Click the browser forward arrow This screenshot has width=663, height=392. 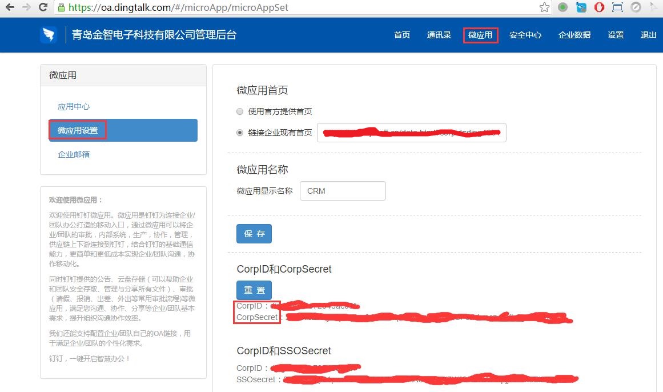click(x=26, y=7)
